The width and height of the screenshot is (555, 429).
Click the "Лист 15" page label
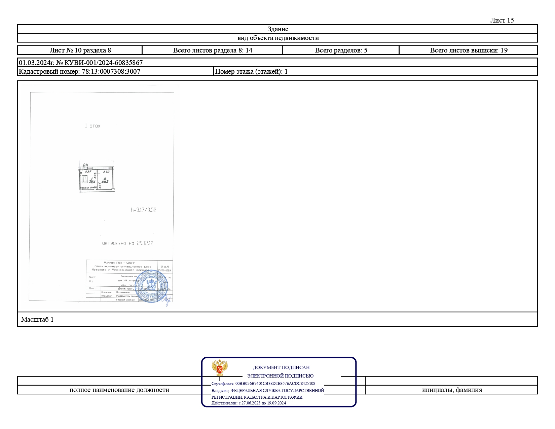pos(502,20)
